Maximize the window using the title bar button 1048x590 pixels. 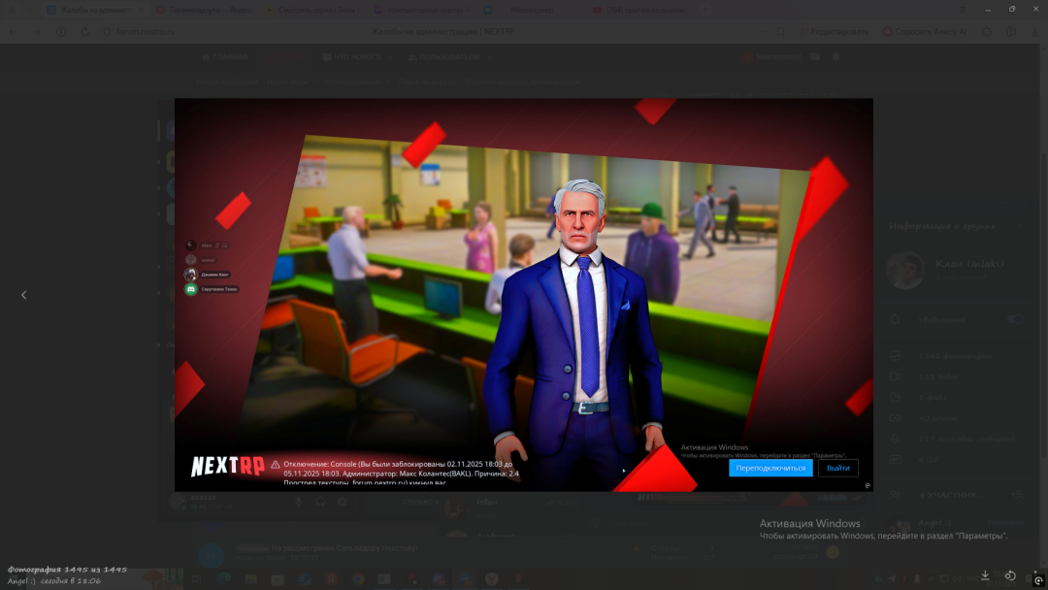pyautogui.click(x=1011, y=9)
